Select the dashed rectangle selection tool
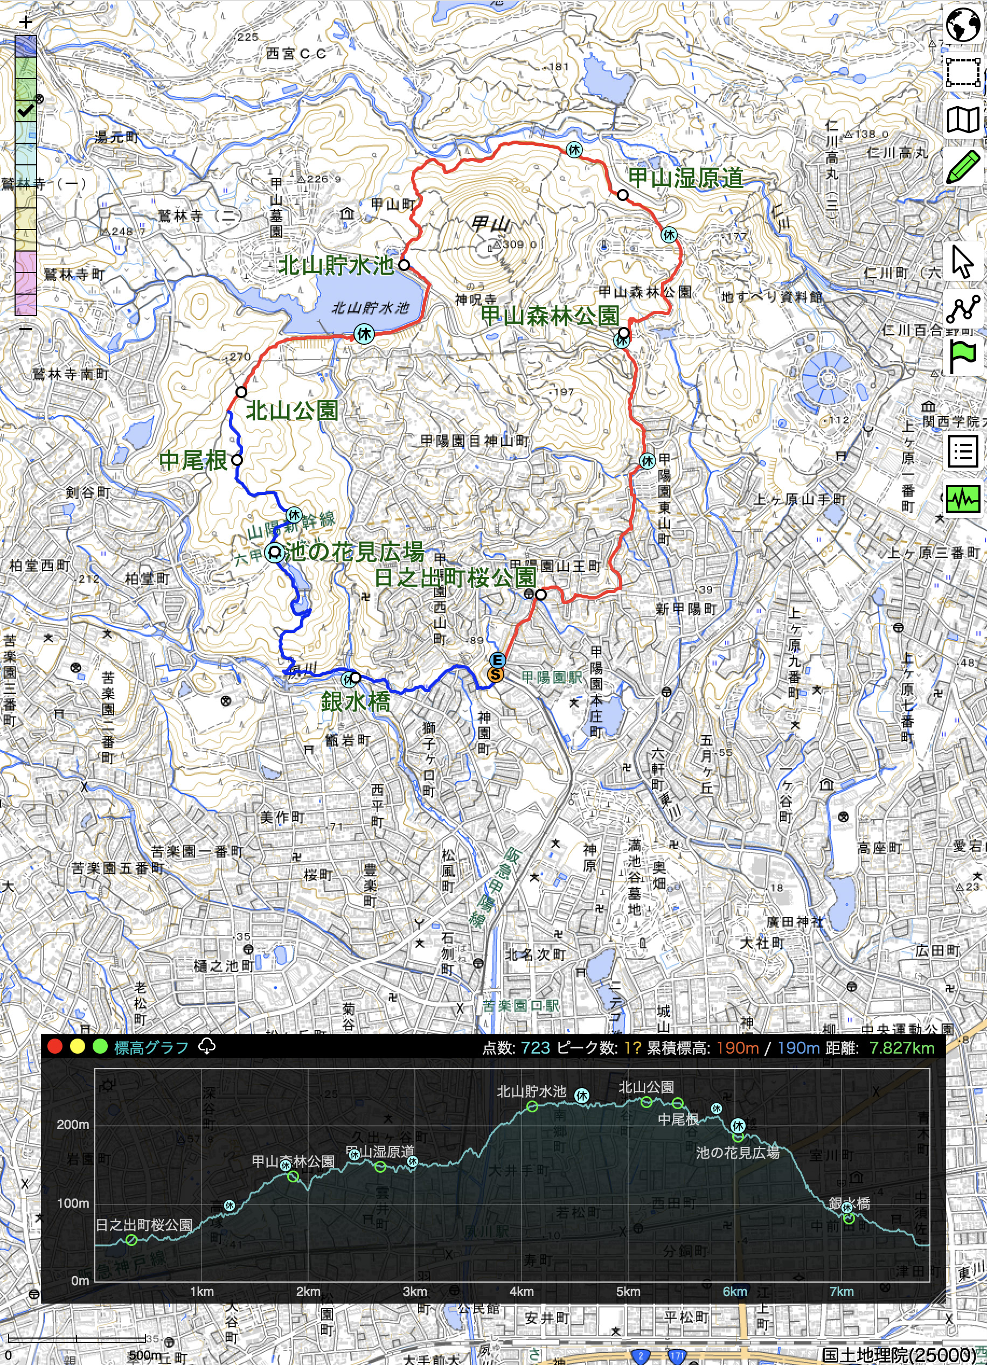Image resolution: width=987 pixels, height=1365 pixels. tap(963, 72)
